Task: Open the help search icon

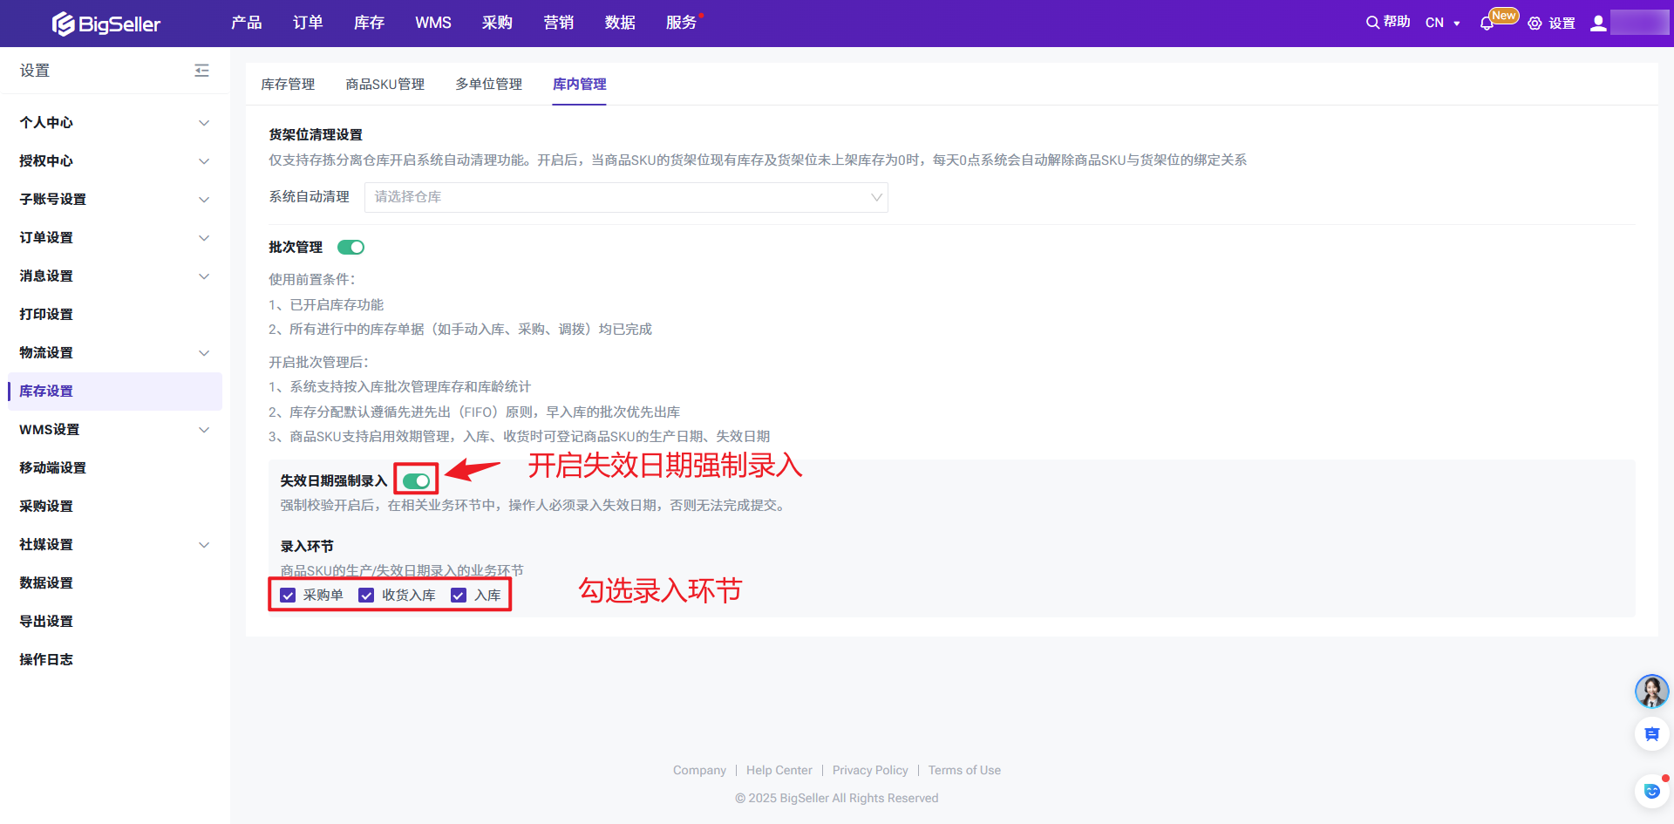Action: click(x=1372, y=23)
